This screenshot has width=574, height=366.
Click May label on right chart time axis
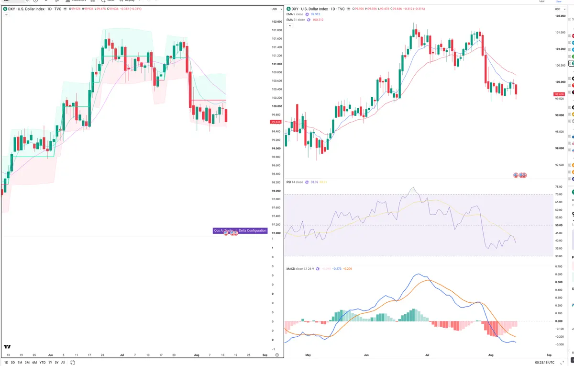[x=308, y=355]
